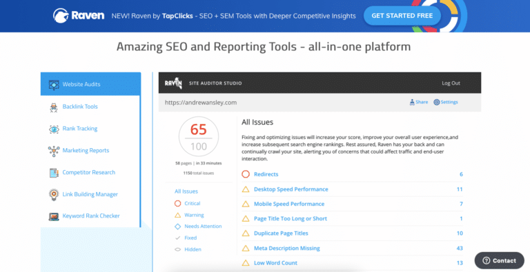Click the Backlink Tools spy icon
530x272 pixels.
coord(54,107)
